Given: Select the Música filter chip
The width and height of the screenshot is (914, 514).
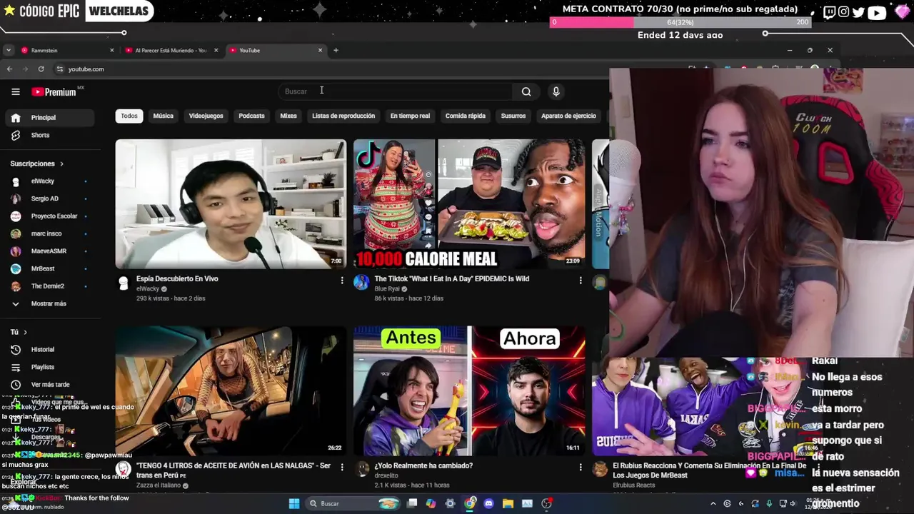Looking at the screenshot, I should pyautogui.click(x=163, y=116).
